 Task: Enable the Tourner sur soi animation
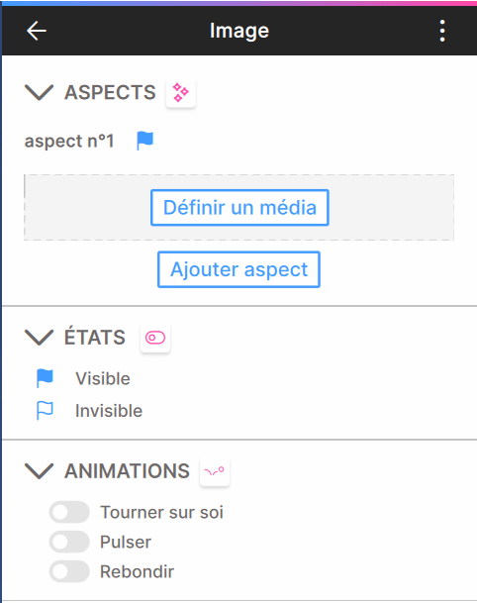pos(69,512)
